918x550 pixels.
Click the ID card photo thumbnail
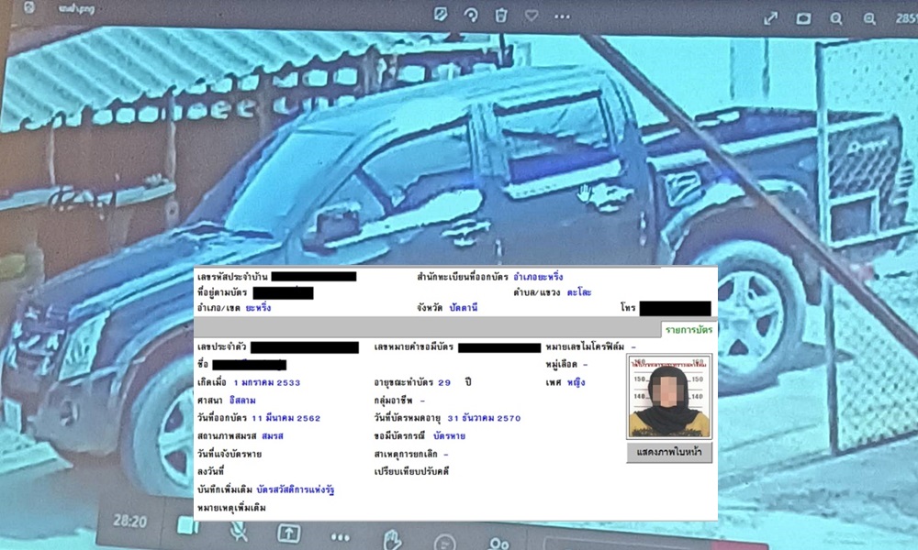(669, 395)
